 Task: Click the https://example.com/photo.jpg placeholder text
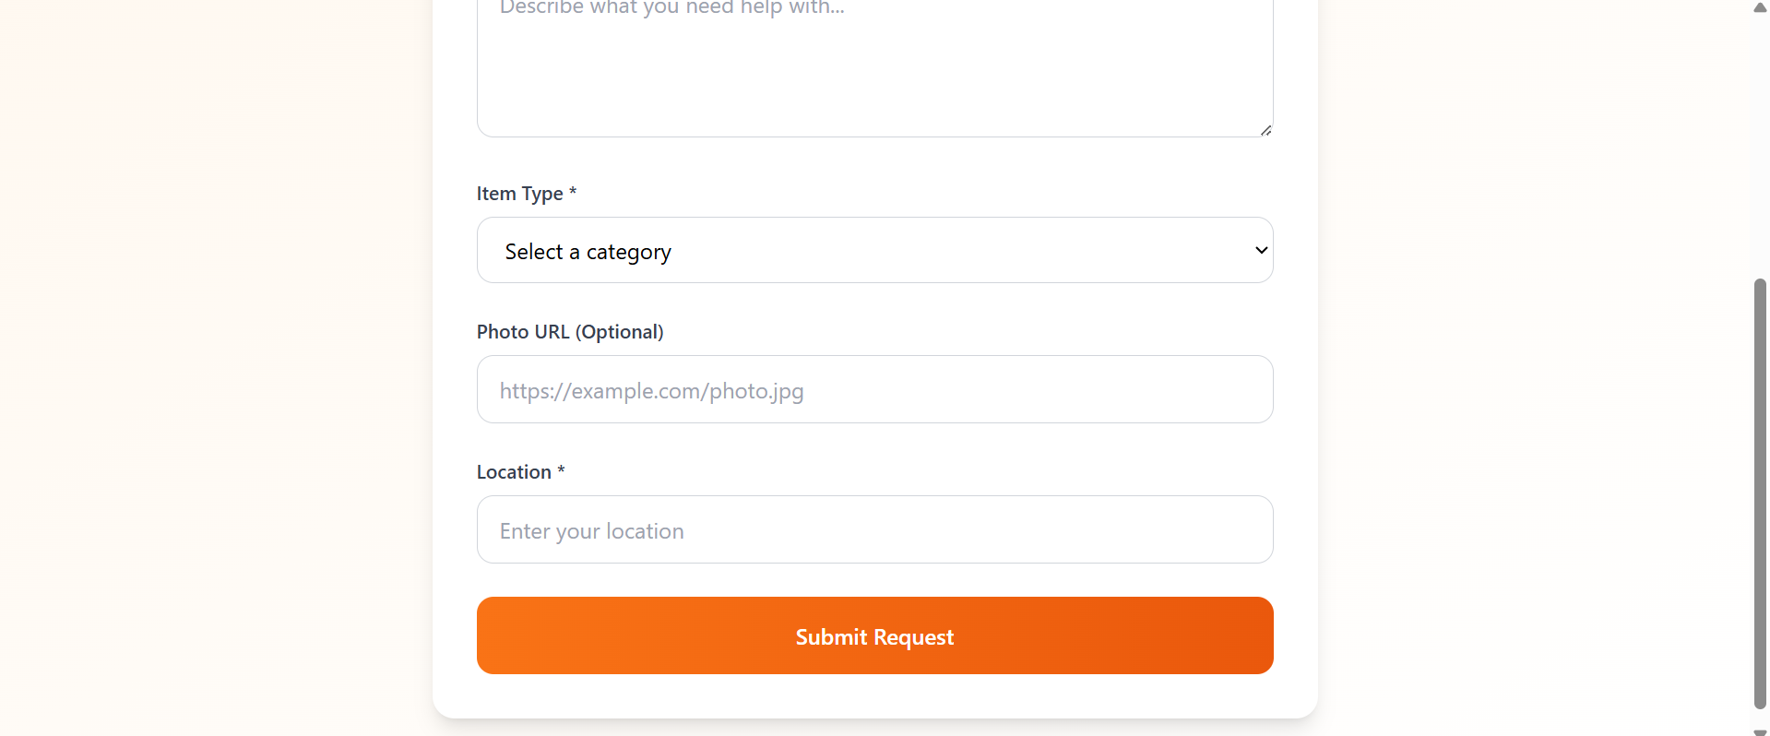pos(651,391)
